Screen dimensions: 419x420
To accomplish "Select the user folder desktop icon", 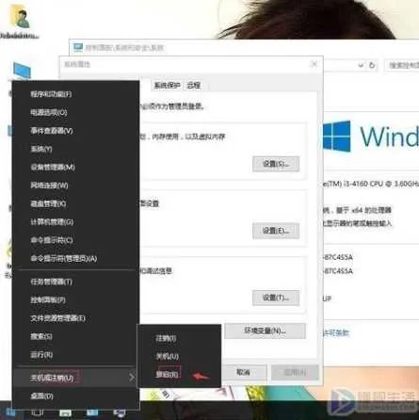I will pyautogui.click(x=20, y=20).
